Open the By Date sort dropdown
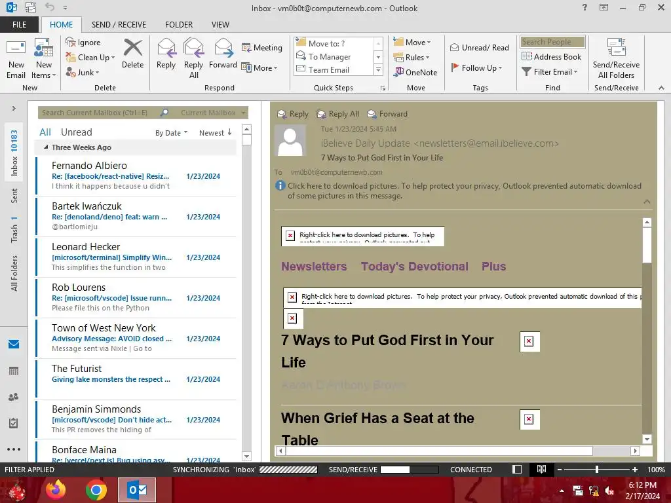671x503 pixels. (171, 133)
